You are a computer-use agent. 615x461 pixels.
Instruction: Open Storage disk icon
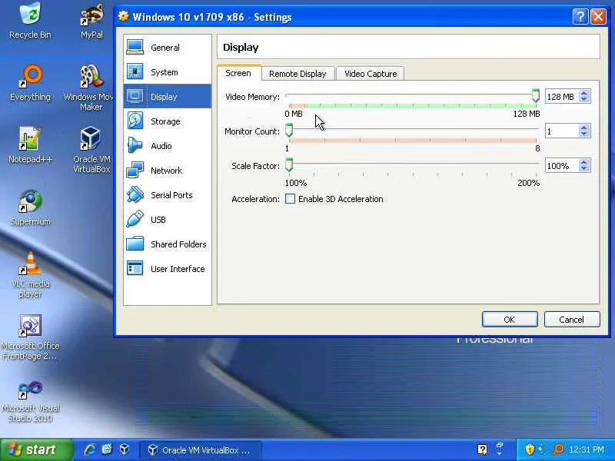pyautogui.click(x=135, y=121)
